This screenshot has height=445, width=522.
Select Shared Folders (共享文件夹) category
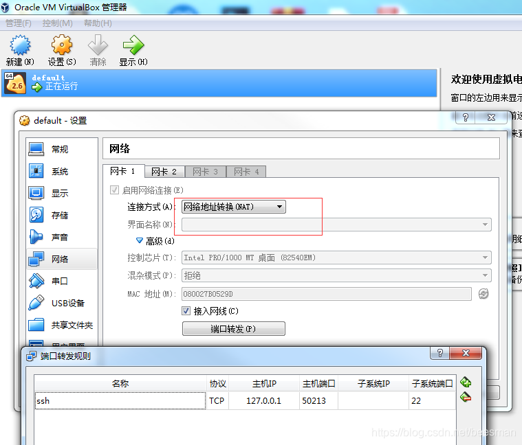[62, 325]
